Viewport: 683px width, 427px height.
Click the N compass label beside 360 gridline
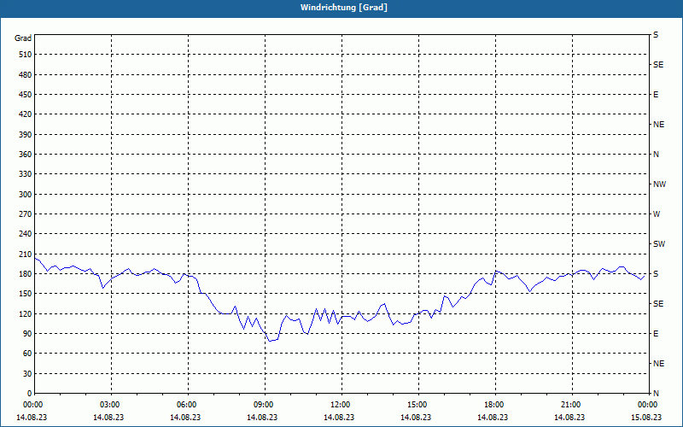[656, 155]
